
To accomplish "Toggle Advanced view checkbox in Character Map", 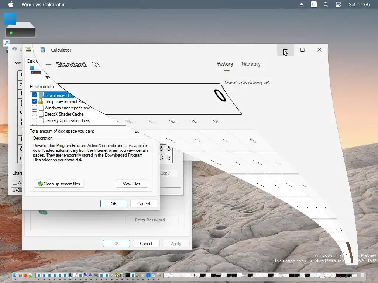I will click(x=15, y=182).
